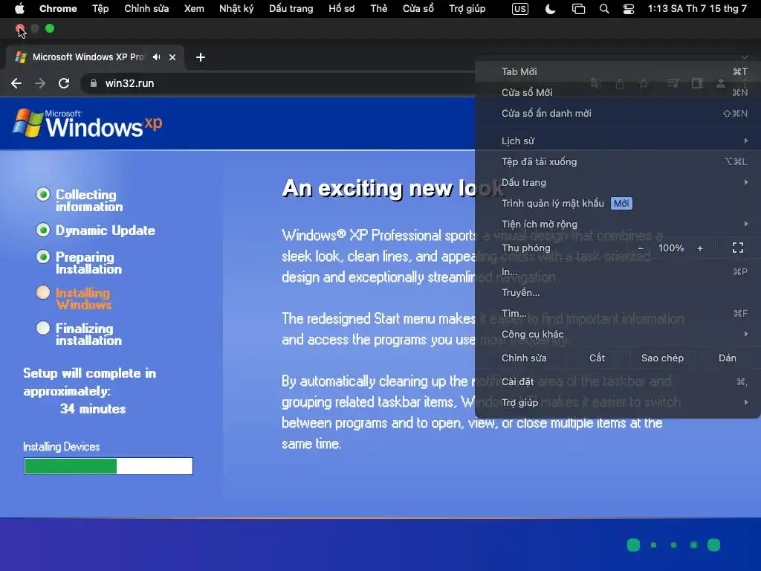Click Collecting information setup step
This screenshot has width=761, height=571.
tap(80, 201)
